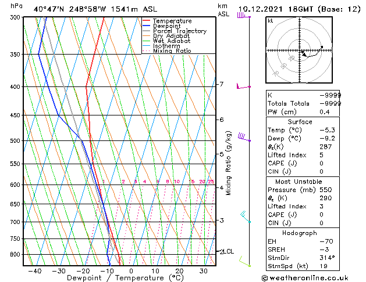Click the hodograph wind plot
This screenshot has height=282, width=366.
point(299,50)
